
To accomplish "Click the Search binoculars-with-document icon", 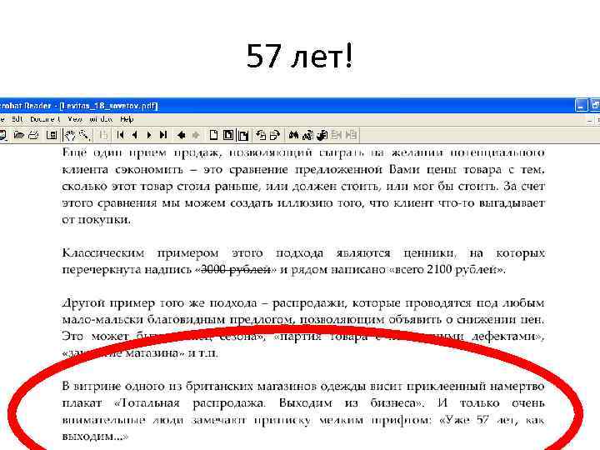I will click(307, 135).
